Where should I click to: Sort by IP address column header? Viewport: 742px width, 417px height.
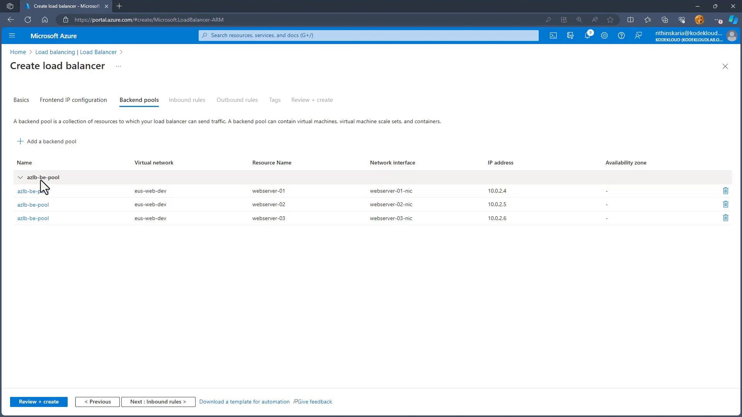point(500,163)
